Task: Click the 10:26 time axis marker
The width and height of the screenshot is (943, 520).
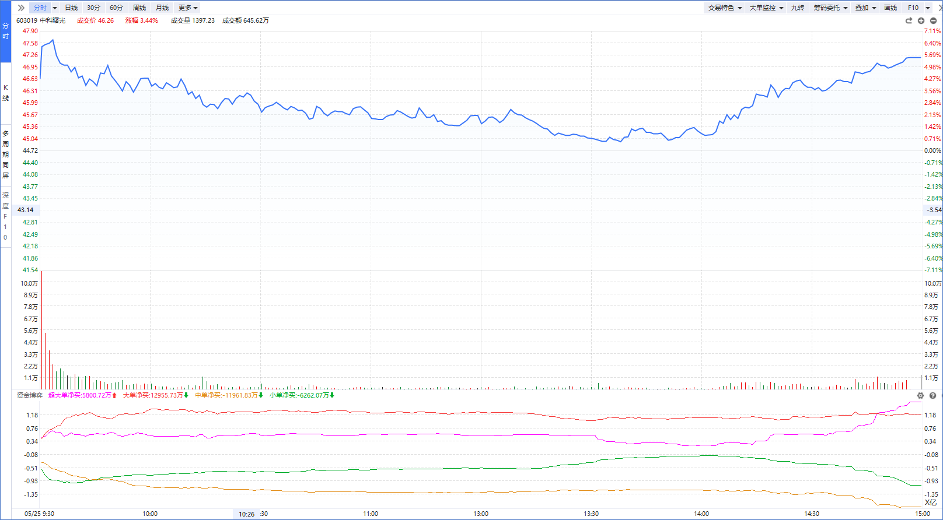Action: point(247,514)
